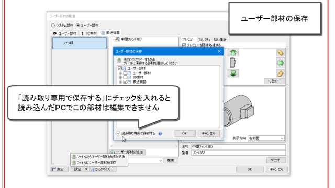Select the システム部材 radio button
Viewport: 335px width, 188px height.
[53, 26]
